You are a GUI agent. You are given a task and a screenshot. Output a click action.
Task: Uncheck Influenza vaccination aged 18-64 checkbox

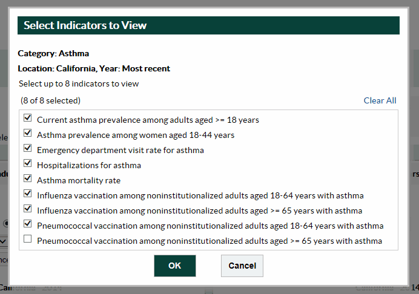point(27,194)
